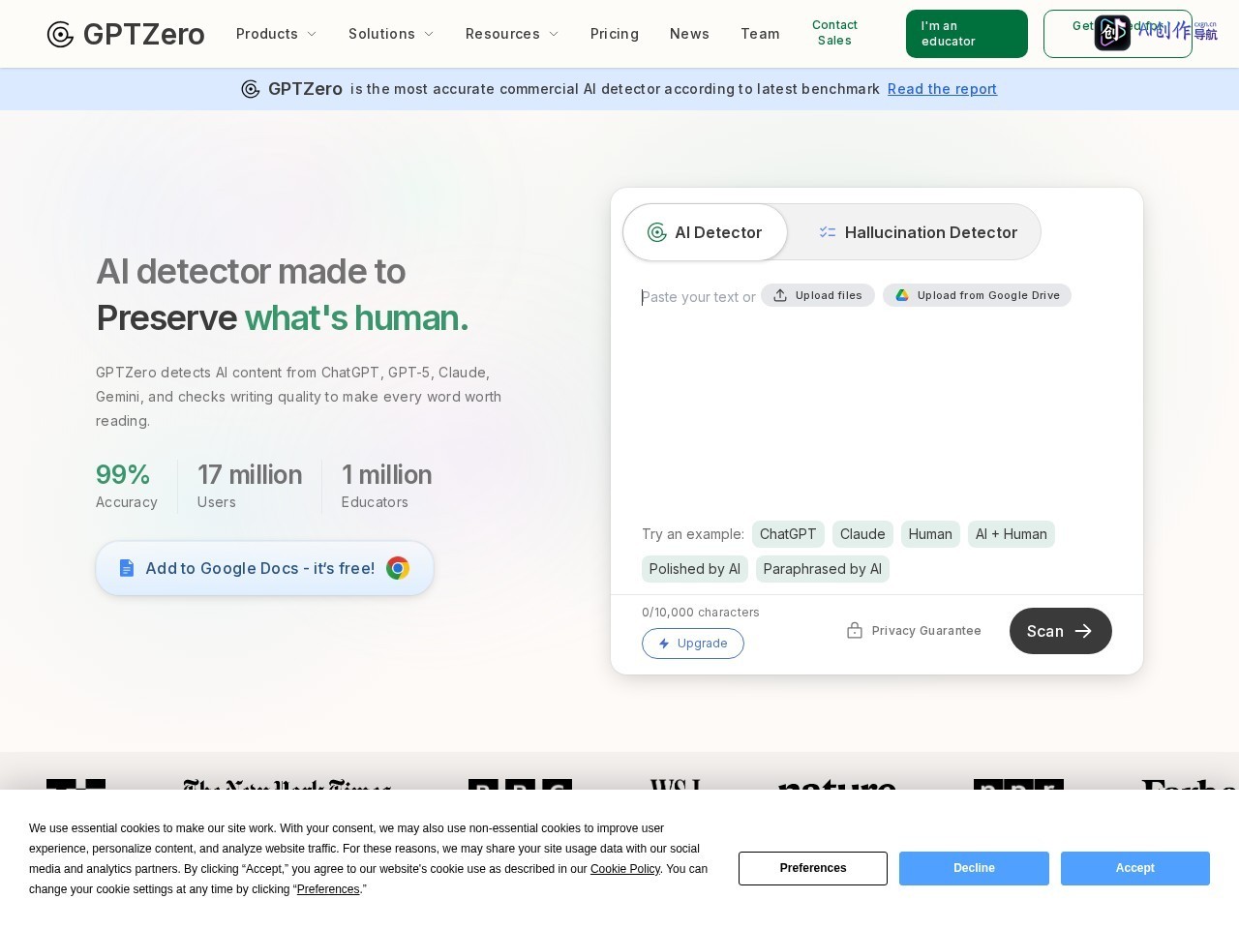Select the AI + Human example
This screenshot has width=1239, height=929.
tap(1012, 534)
